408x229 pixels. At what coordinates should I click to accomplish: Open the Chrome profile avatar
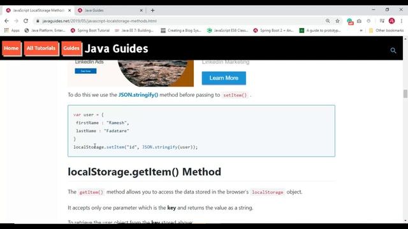pyautogui.click(x=391, y=21)
